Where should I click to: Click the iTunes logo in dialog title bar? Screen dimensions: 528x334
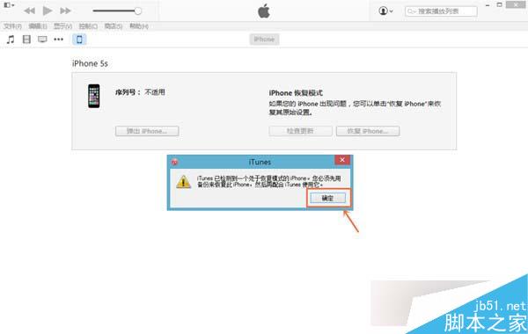pos(174,162)
